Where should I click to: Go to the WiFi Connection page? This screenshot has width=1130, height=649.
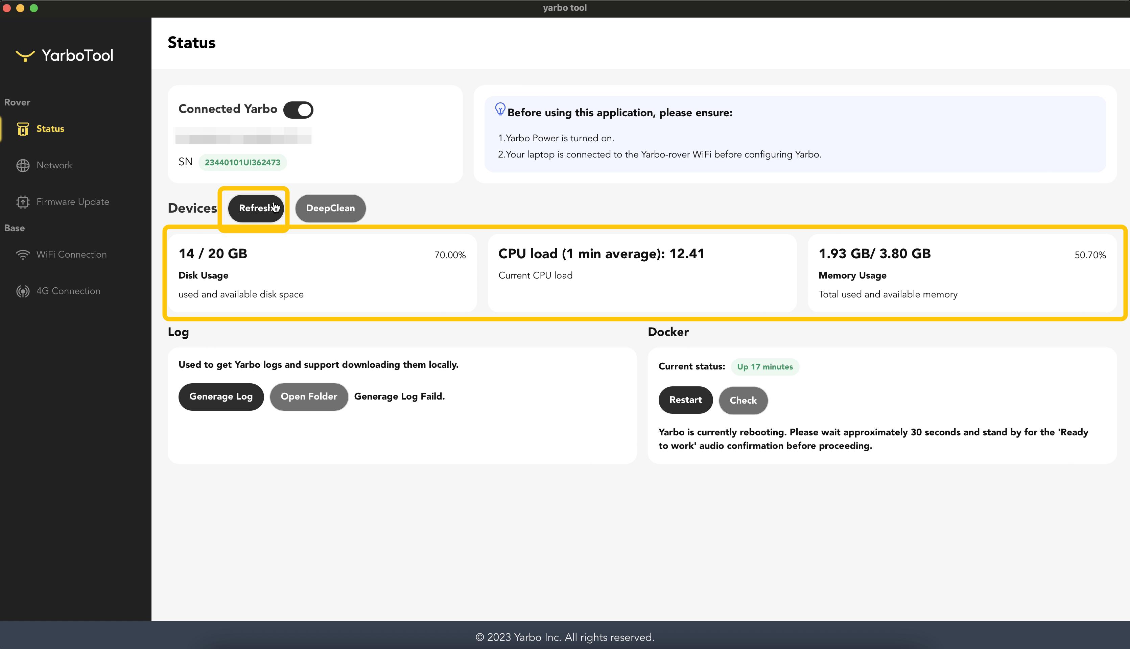tap(71, 255)
